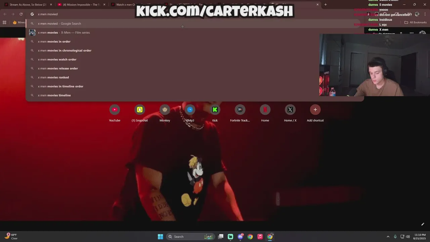Screen dimensions: 430x242
Task: Open the first Chrome icon in taskbar
Action: pos(250,237)
